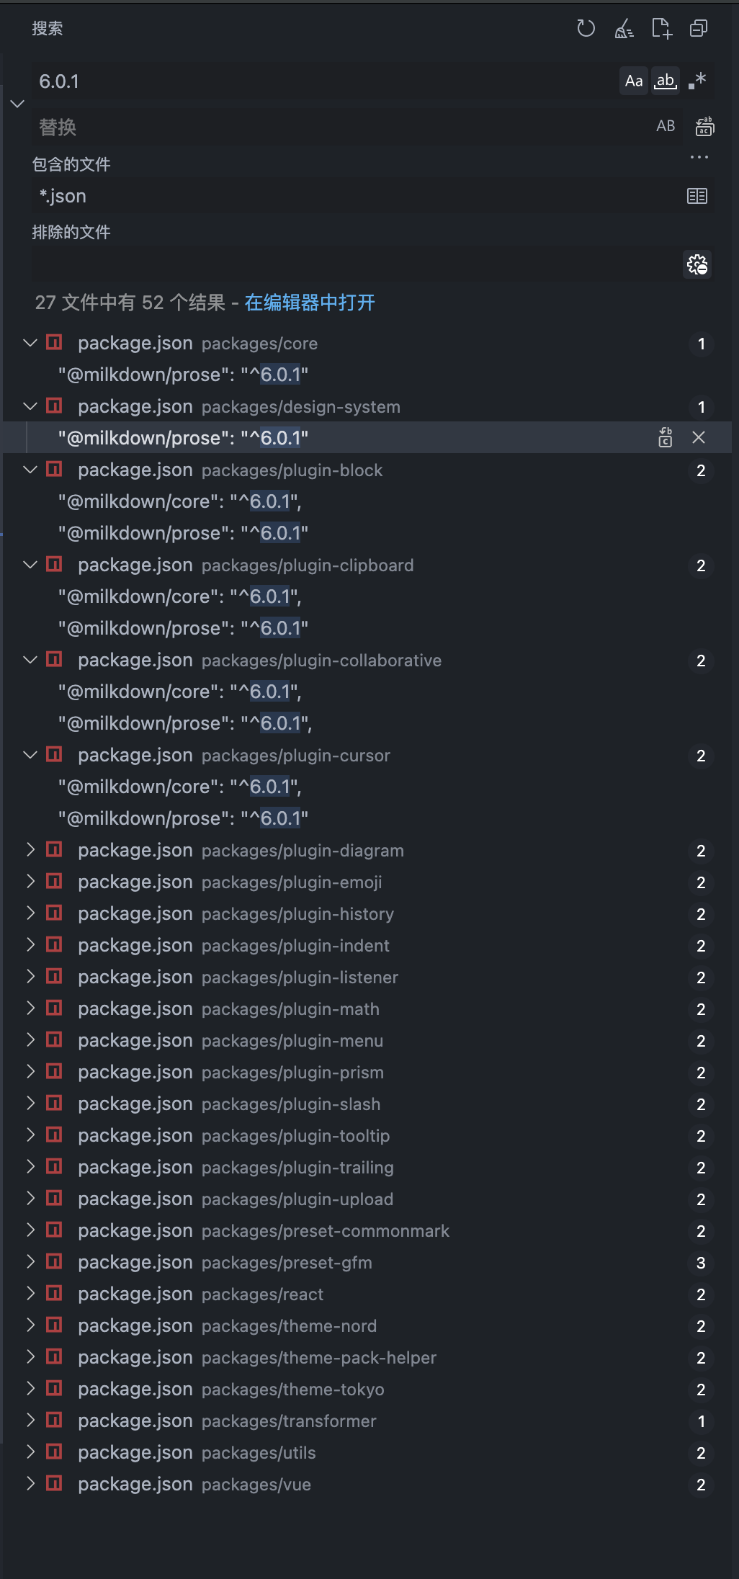Click the search panel title 搜索

coord(48,28)
